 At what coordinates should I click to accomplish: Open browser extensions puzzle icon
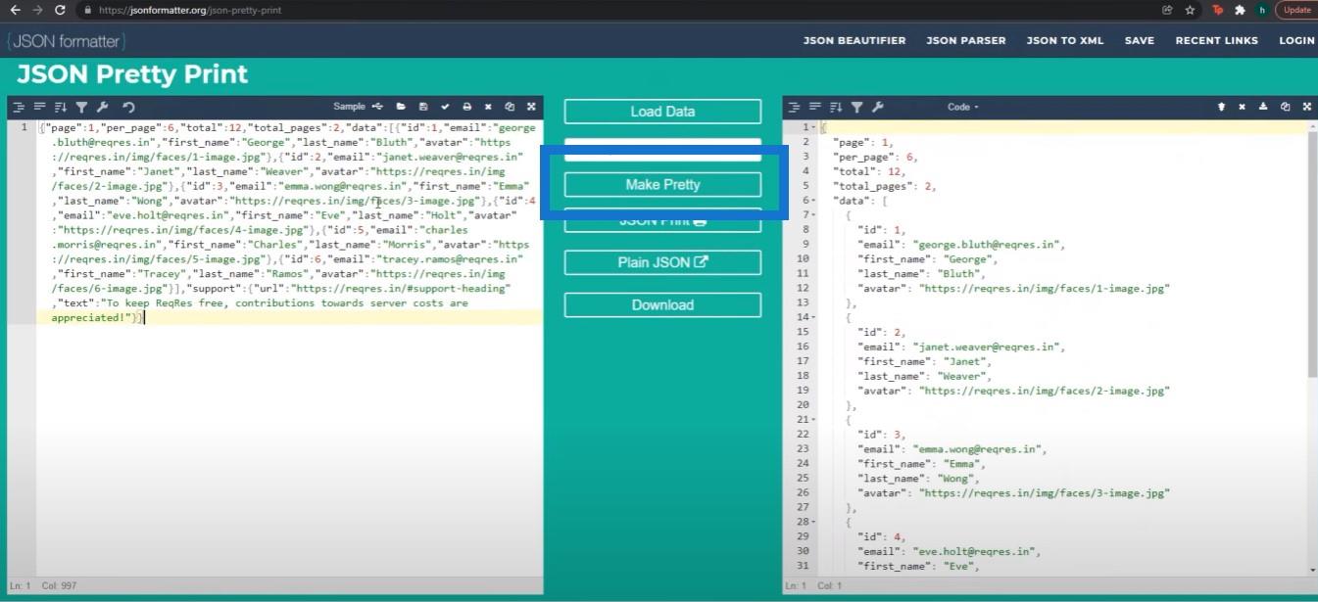pyautogui.click(x=1241, y=10)
